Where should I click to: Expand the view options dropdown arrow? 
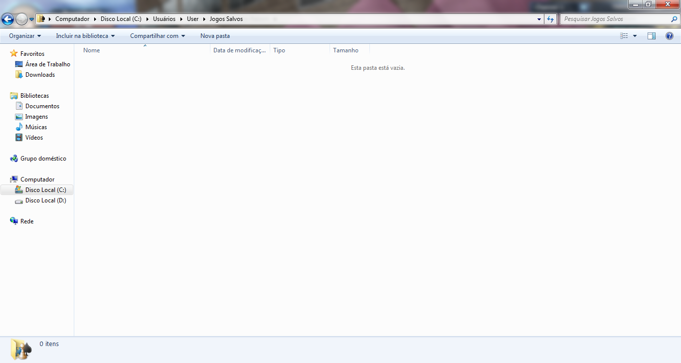(635, 36)
